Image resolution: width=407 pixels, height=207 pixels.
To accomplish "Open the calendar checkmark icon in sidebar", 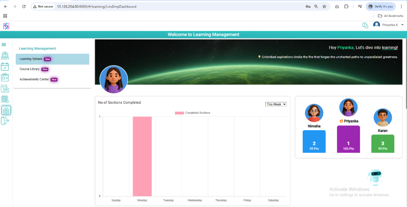I will 5,66.
